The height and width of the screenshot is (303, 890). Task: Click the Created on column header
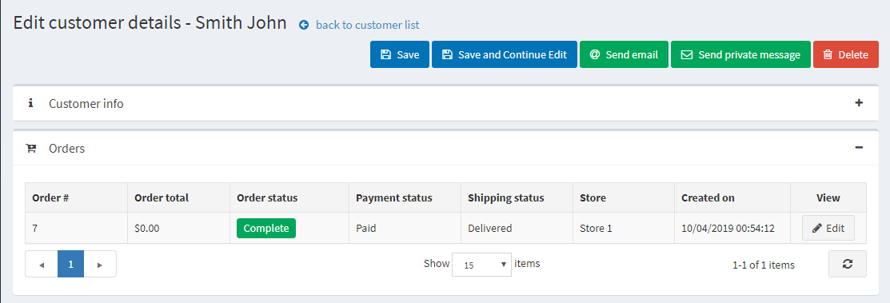[x=708, y=198]
